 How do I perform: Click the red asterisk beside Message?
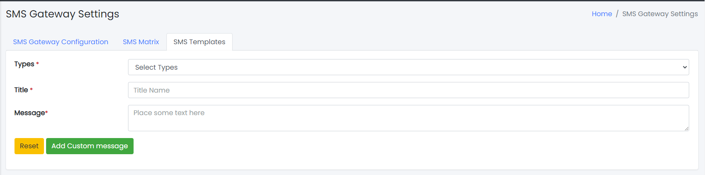coord(47,113)
